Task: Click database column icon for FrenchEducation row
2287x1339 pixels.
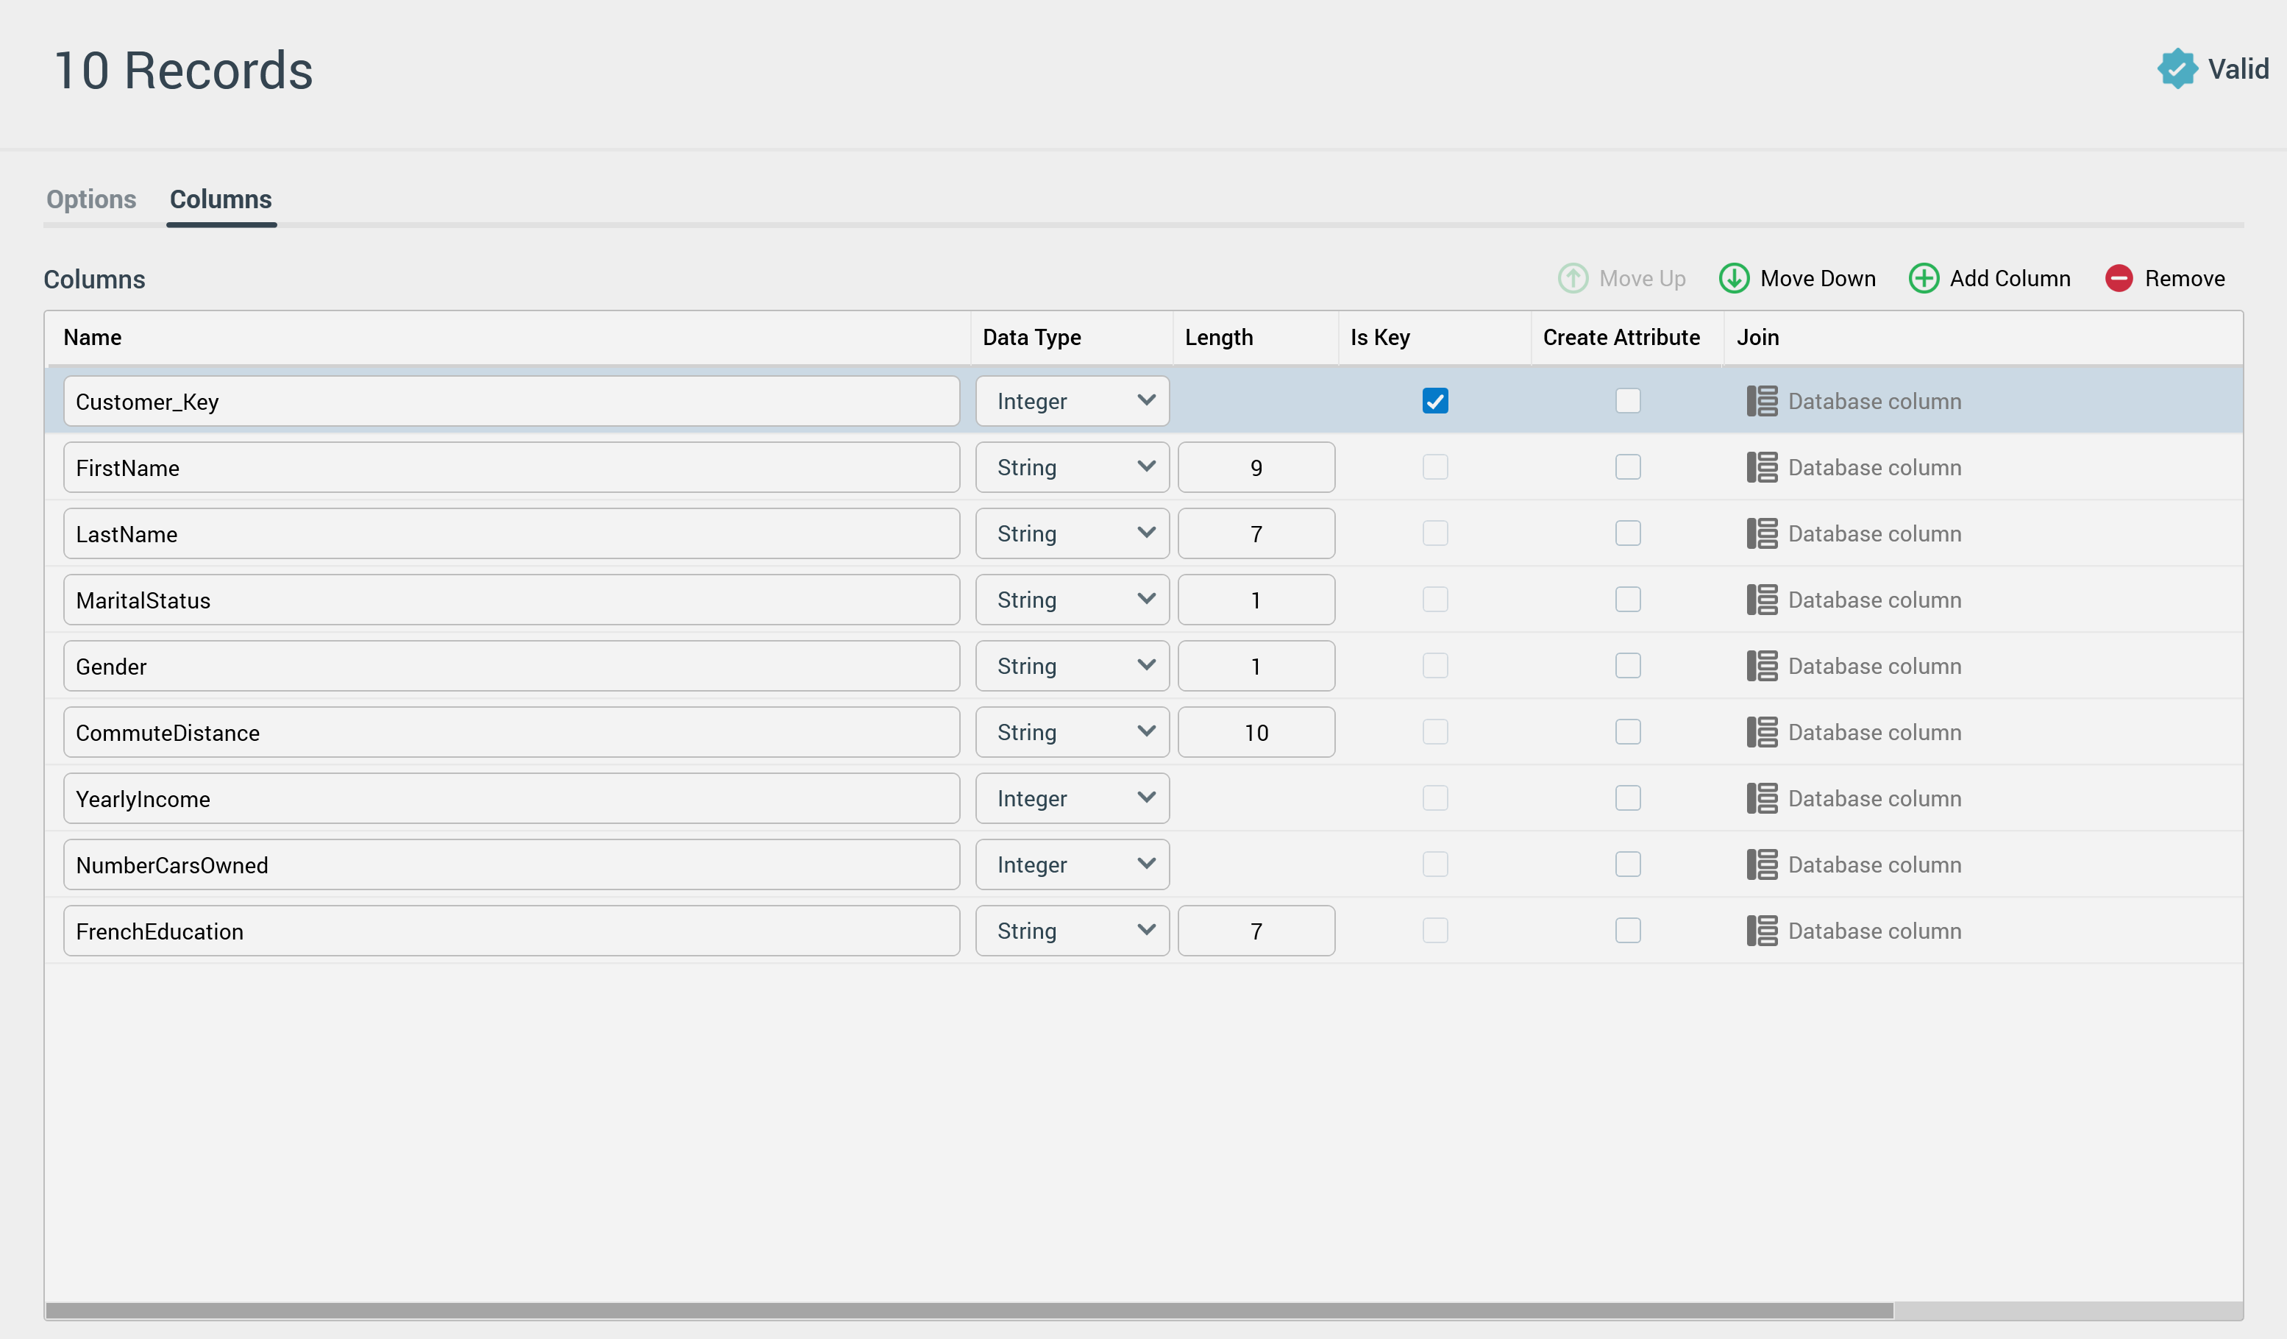Action: click(1762, 931)
